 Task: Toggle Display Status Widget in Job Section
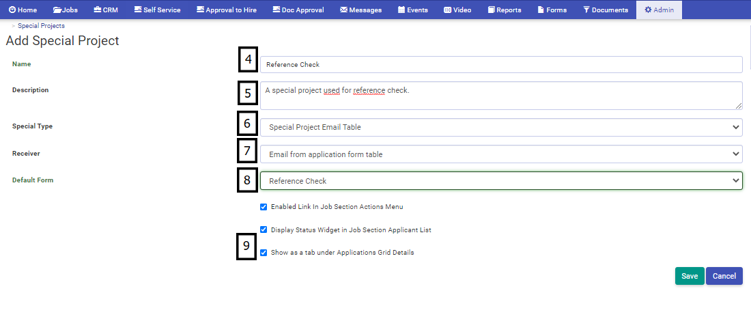[264, 229]
